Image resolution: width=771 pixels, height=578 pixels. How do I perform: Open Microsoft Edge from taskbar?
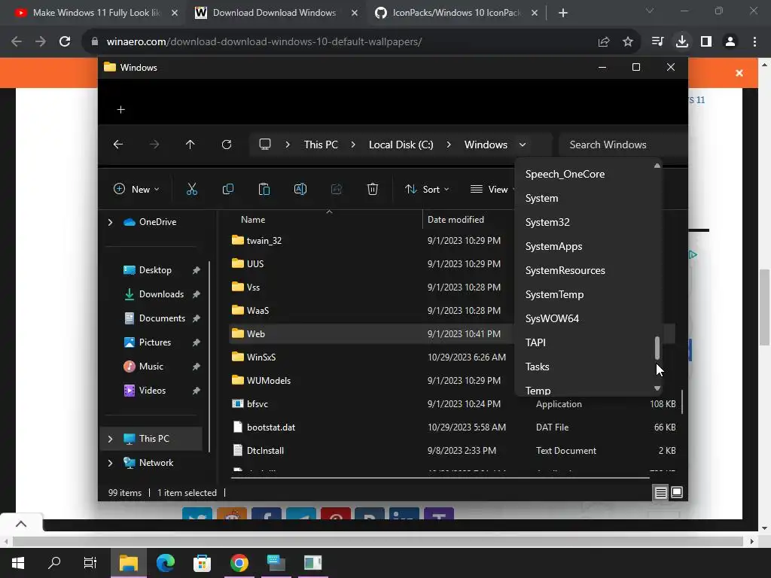[x=165, y=563]
